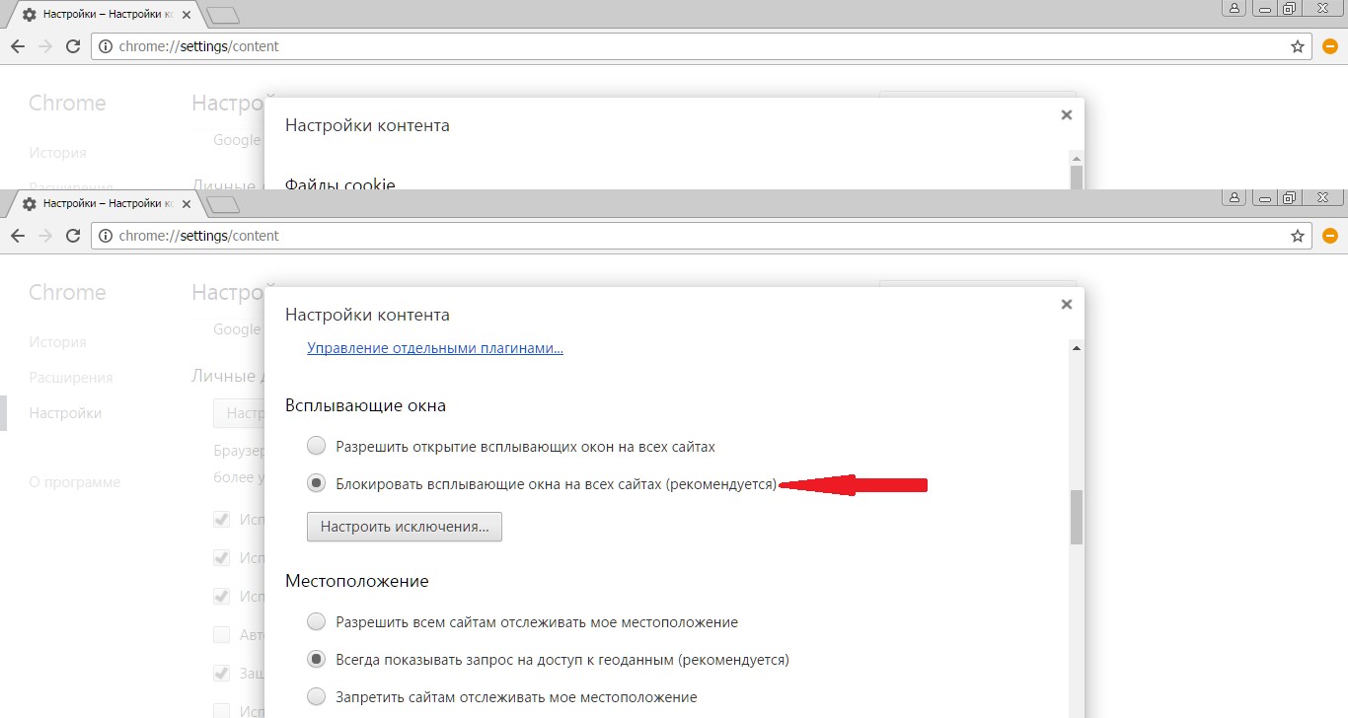Select 'Блокировать всплывающие окна на всех сайтах'
The image size is (1348, 718).
pyautogui.click(x=316, y=483)
